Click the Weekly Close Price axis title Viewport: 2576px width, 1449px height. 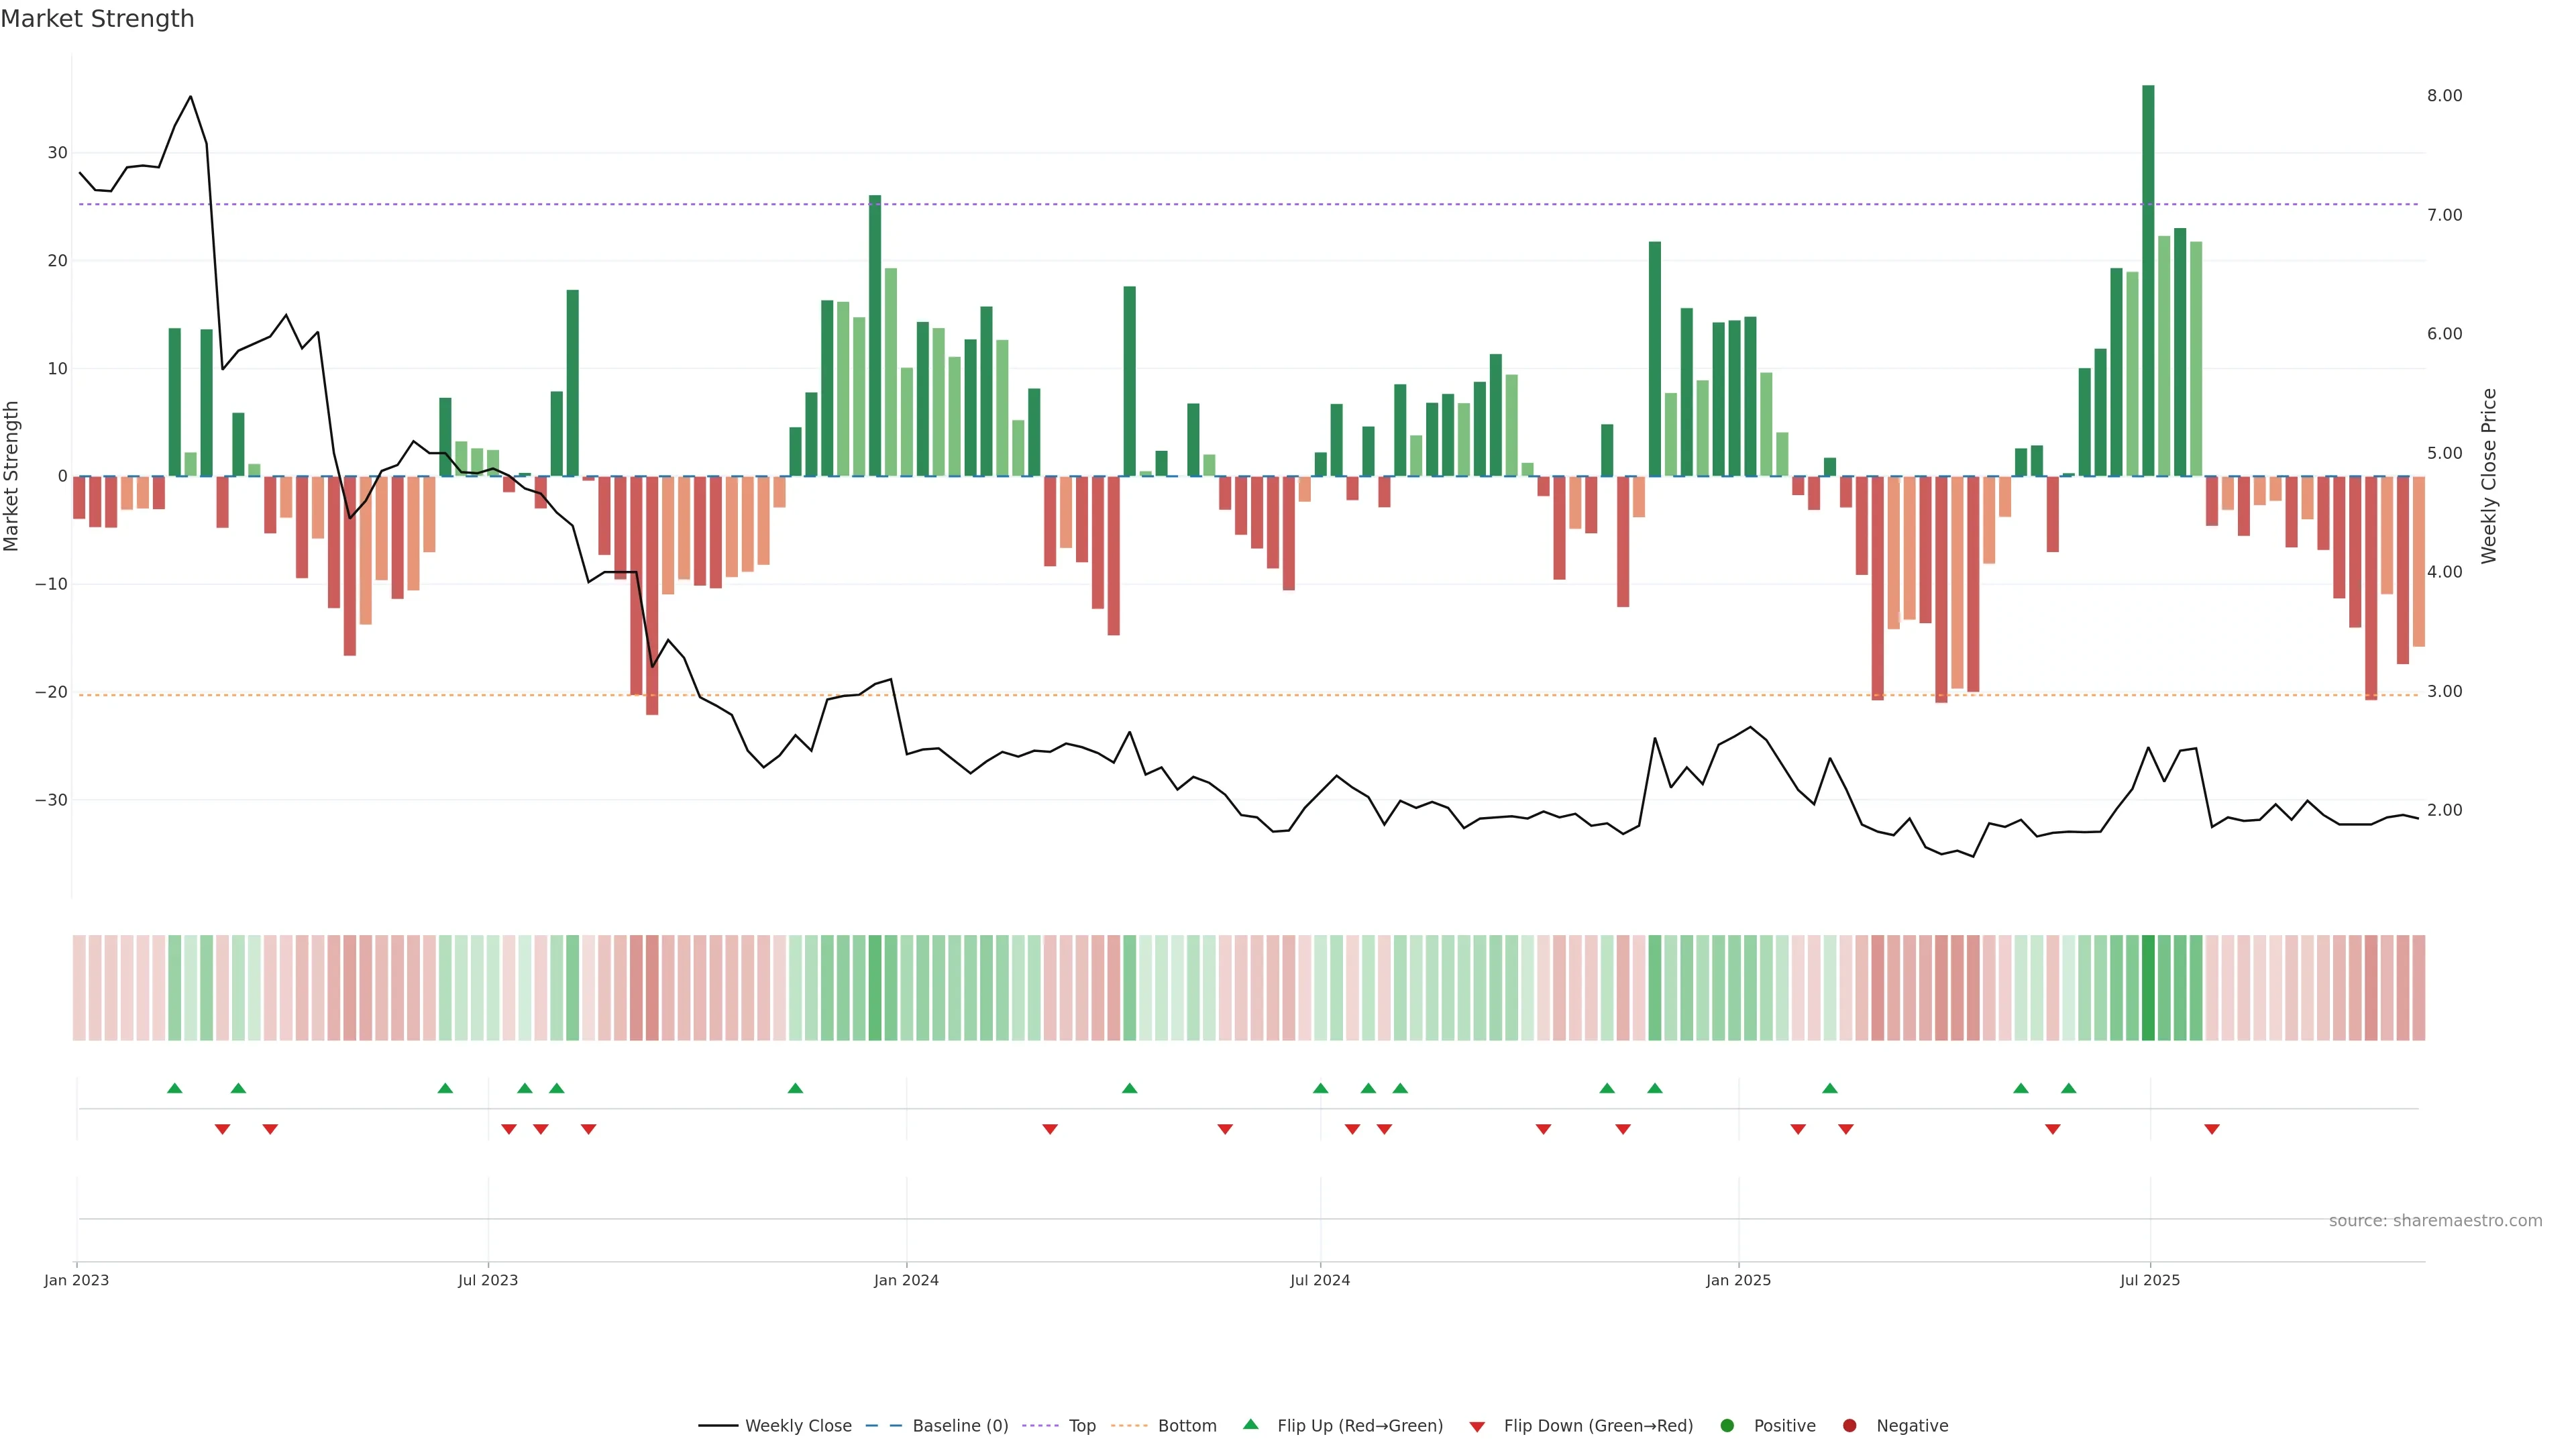(2489, 476)
